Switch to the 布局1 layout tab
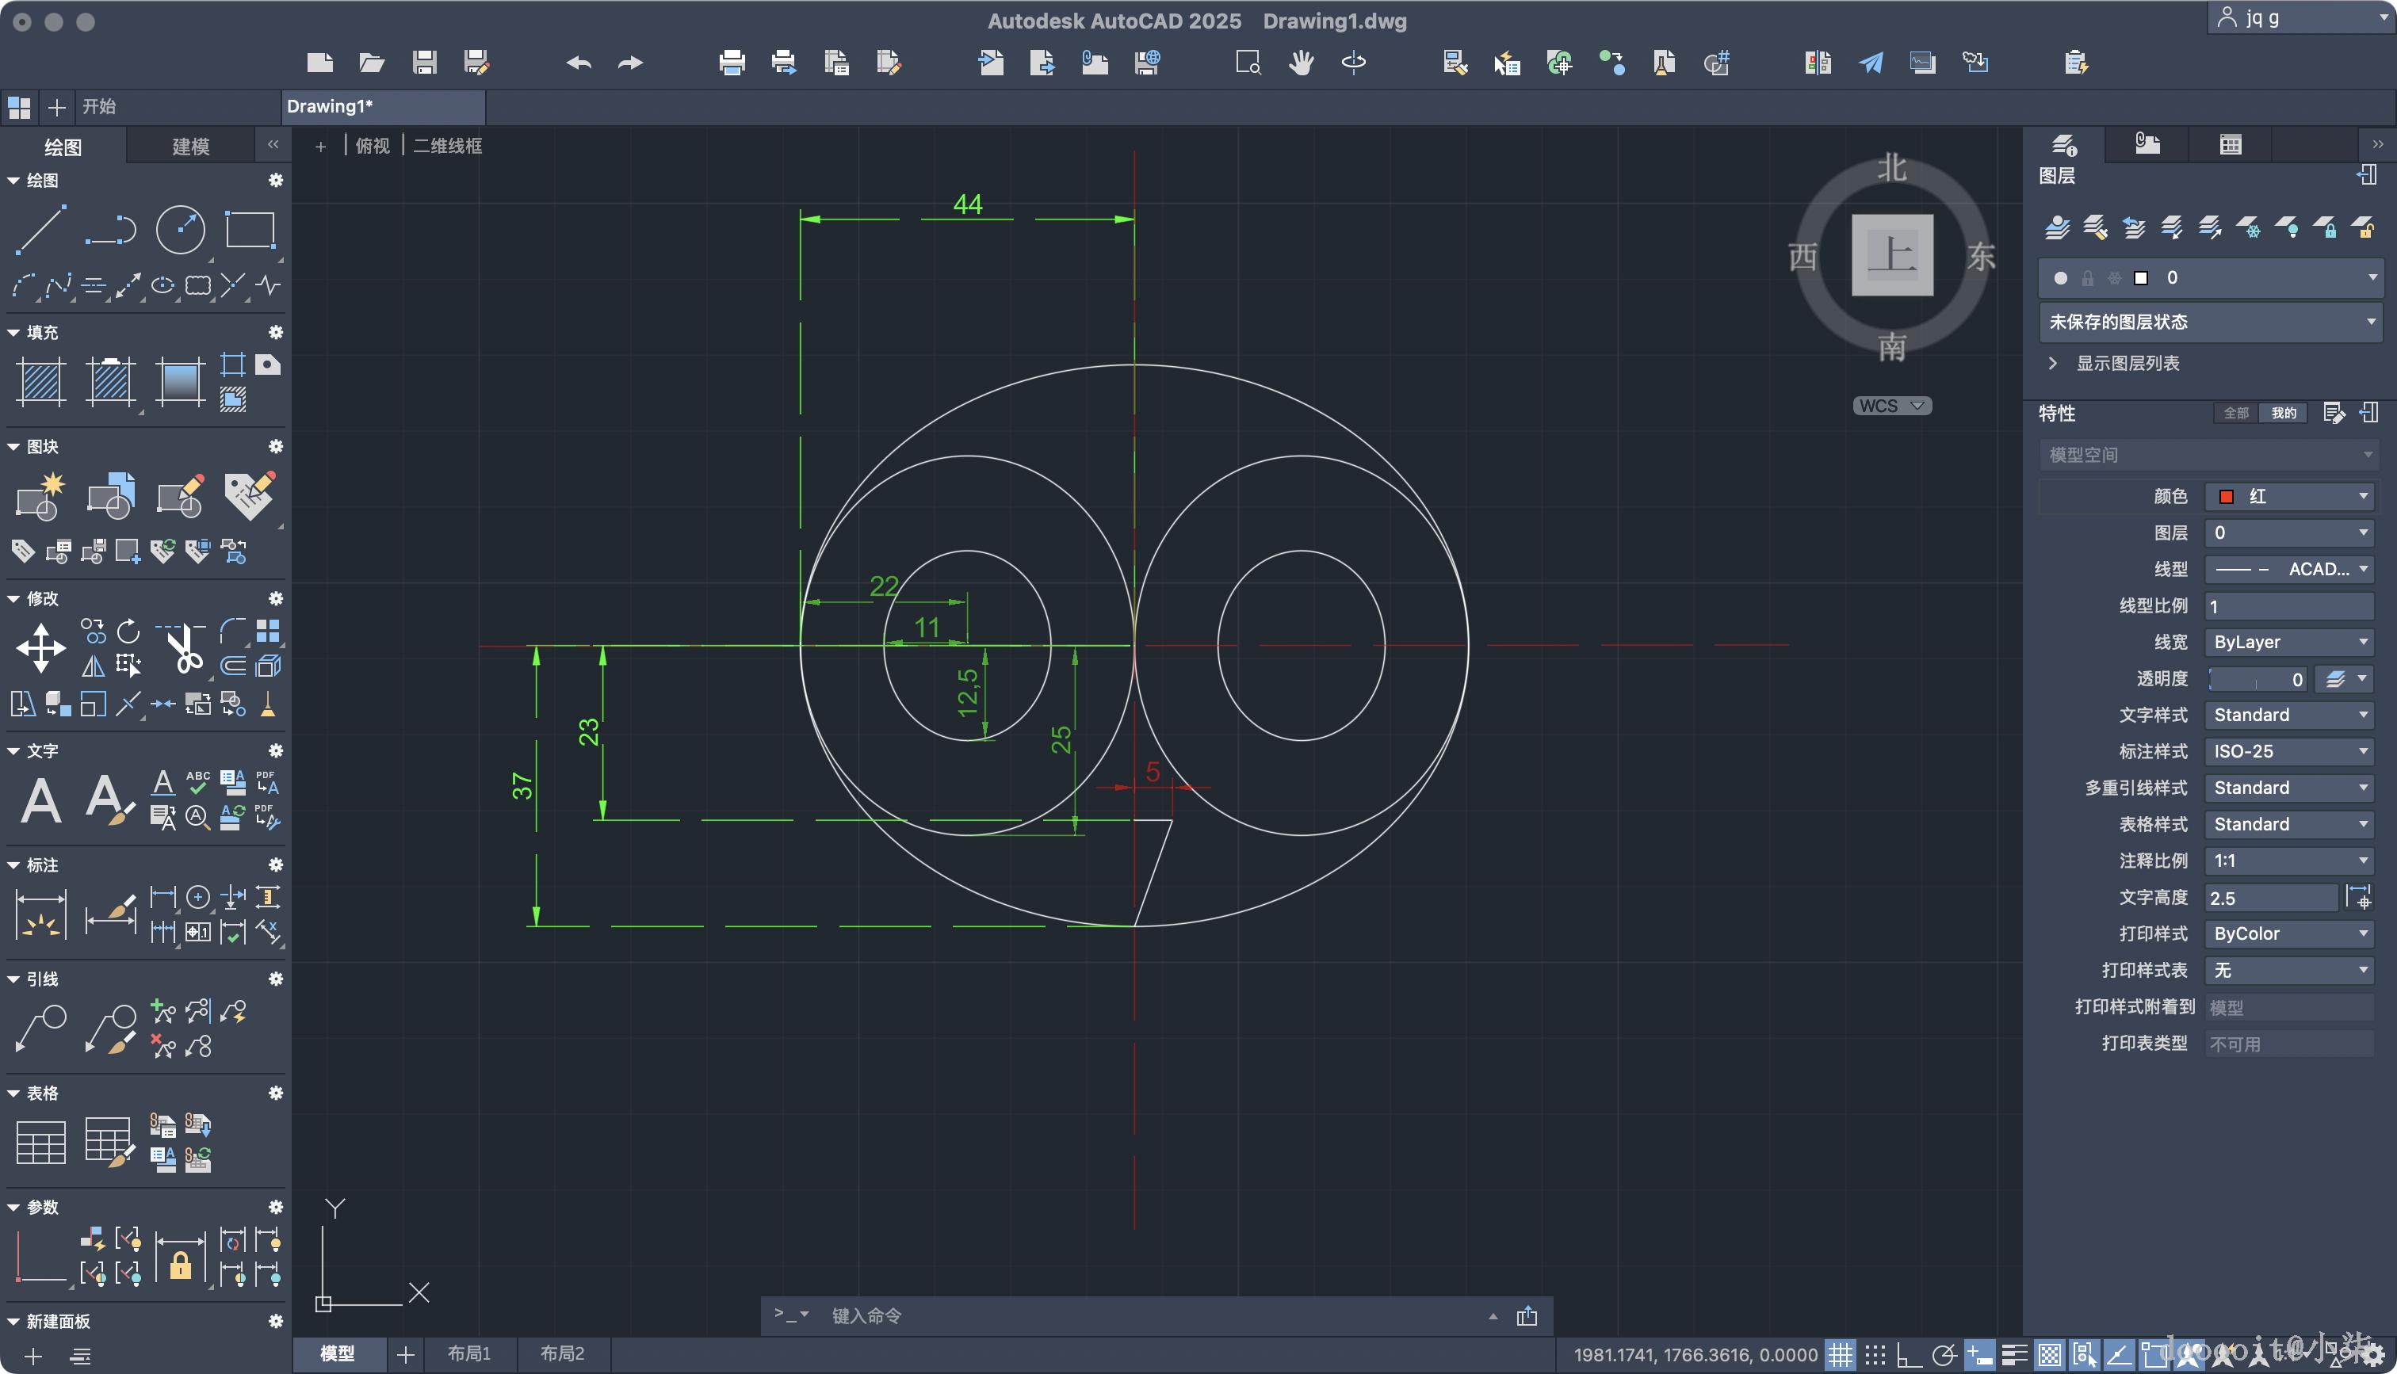 [x=469, y=1353]
